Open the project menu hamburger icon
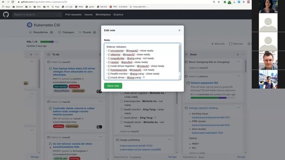The image size is (285, 160). 249,44
